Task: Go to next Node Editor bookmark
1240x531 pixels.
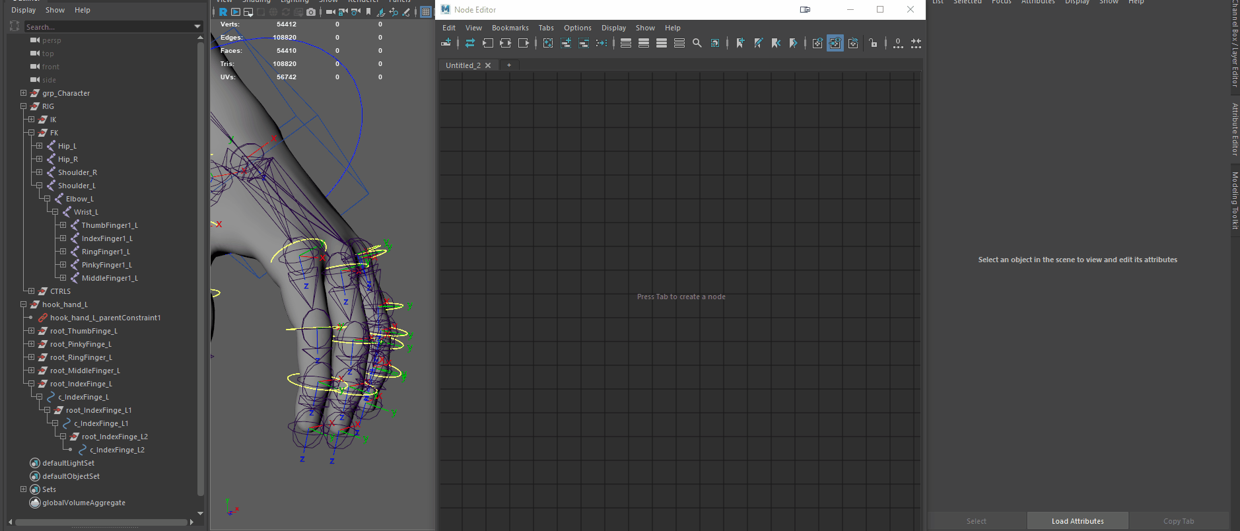Action: coord(794,43)
